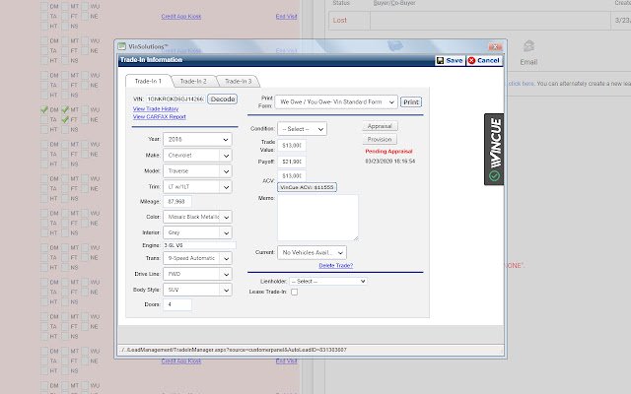Cancel the Trade-In Information dialog
This screenshot has height=394, width=631.
coord(484,60)
